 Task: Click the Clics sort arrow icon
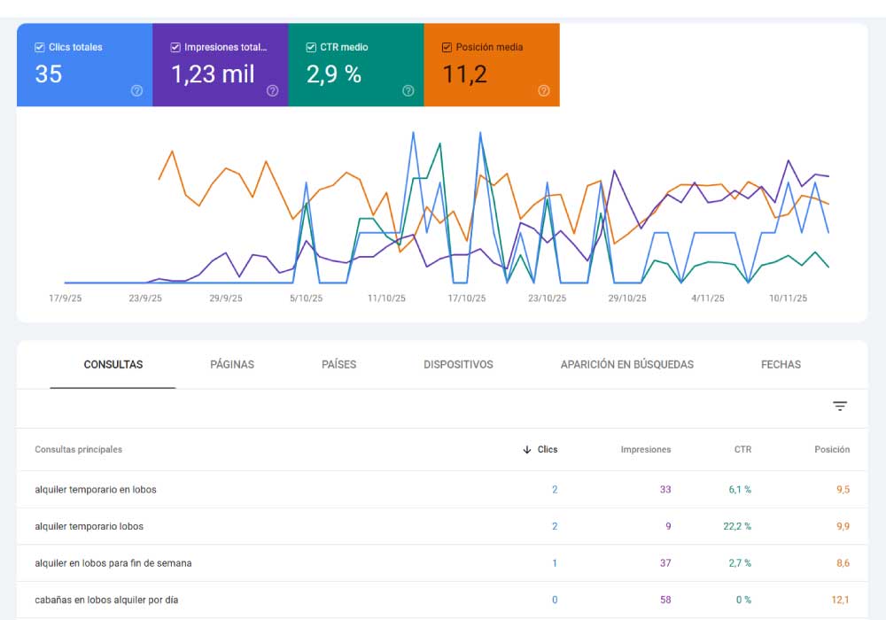click(x=527, y=450)
